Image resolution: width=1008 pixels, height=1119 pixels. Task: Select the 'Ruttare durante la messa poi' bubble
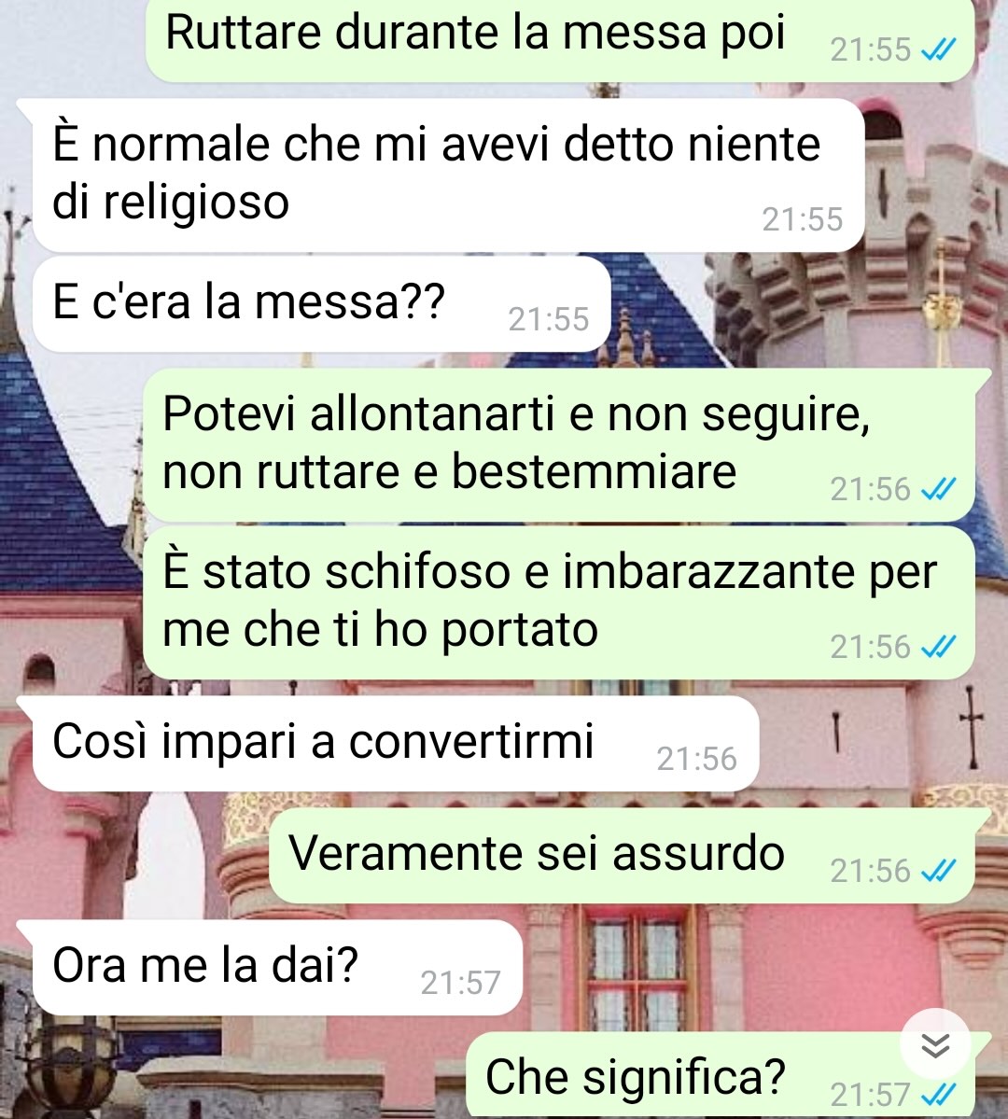(560, 40)
